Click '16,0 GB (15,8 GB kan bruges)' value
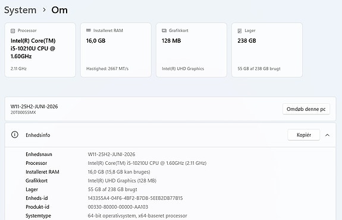This screenshot has height=220, width=342. pyautogui.click(x=119, y=172)
